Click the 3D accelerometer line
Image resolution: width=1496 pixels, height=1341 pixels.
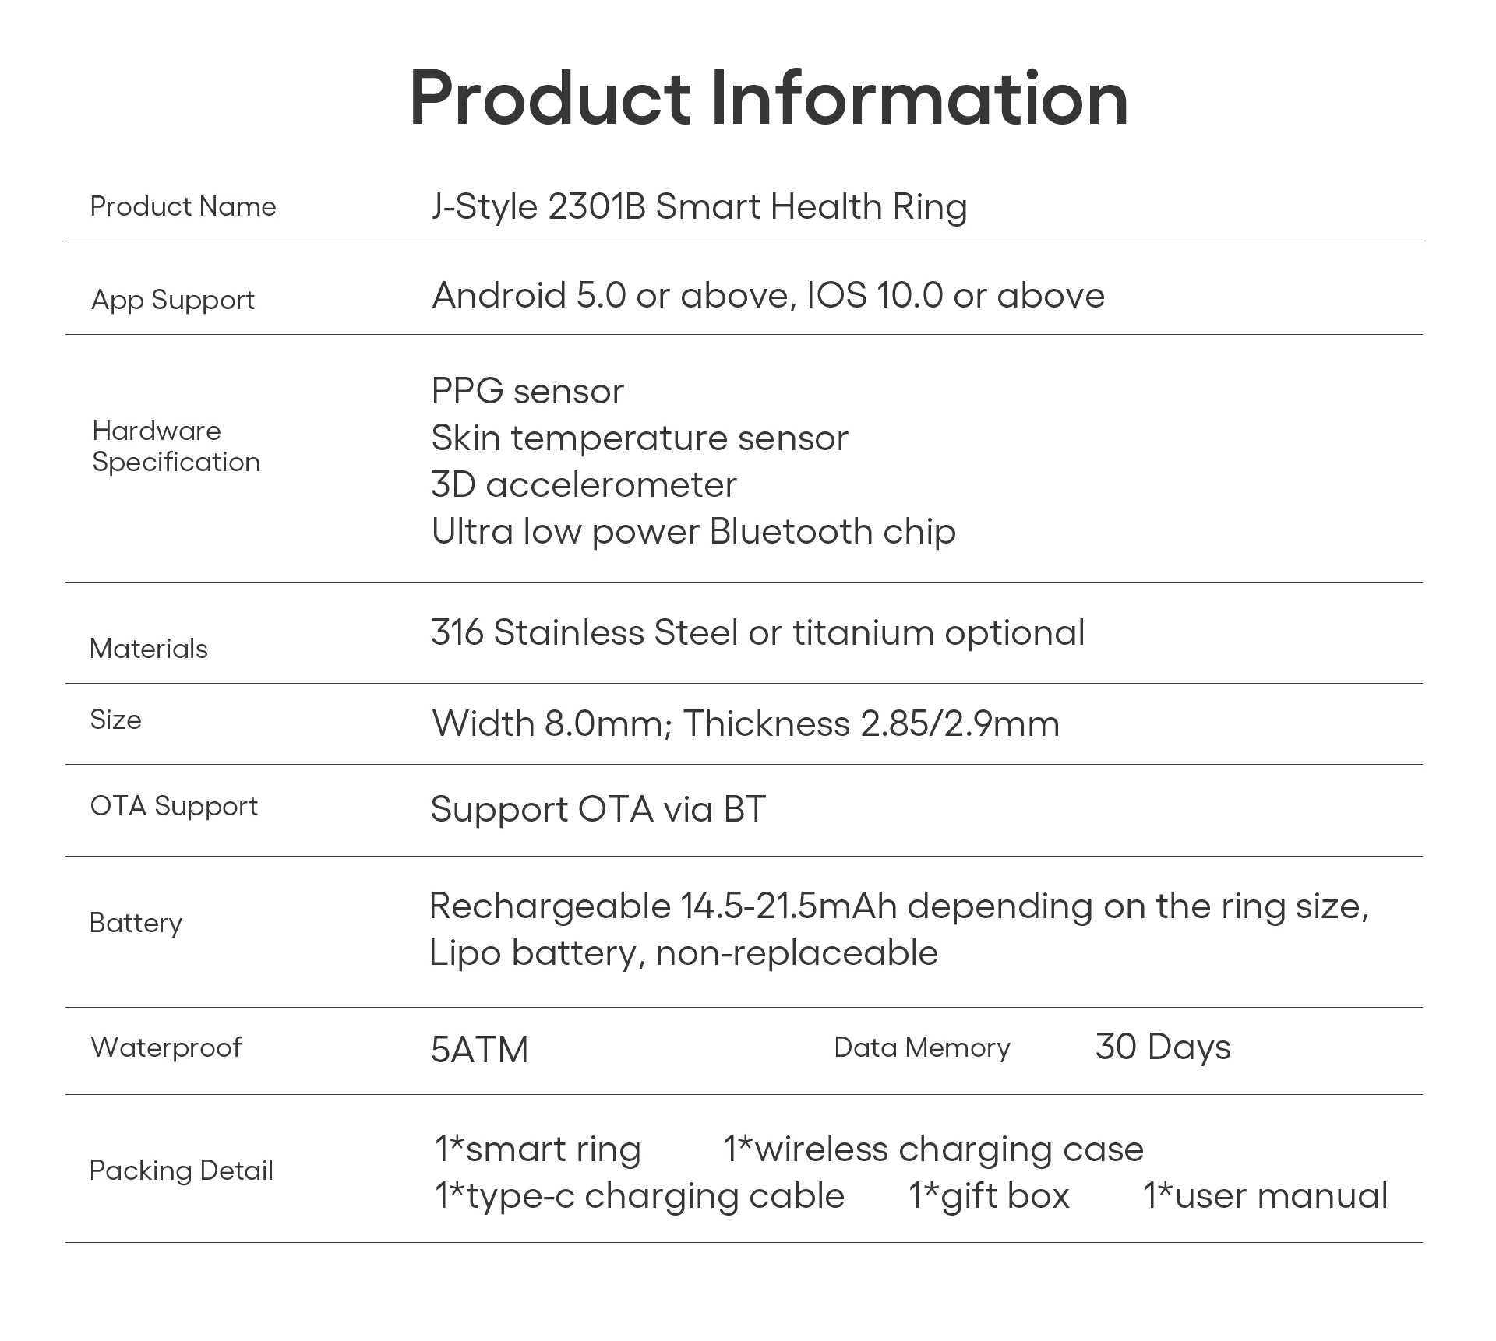584,484
